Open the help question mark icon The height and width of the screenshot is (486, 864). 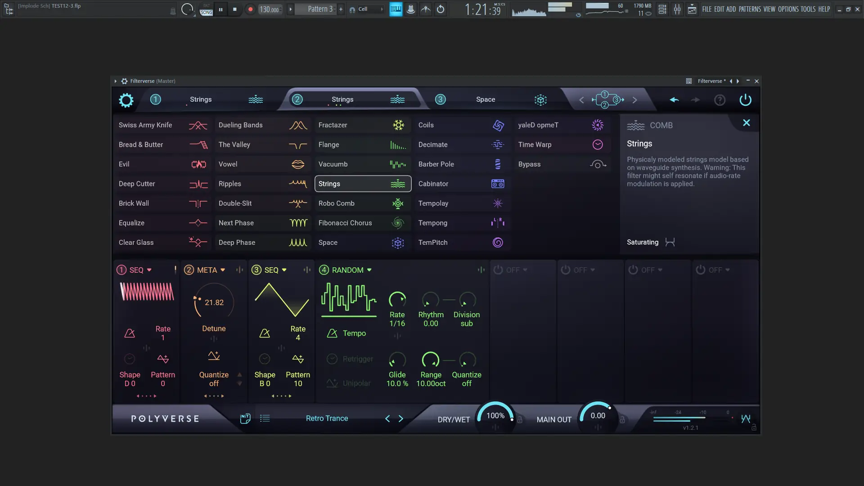(720, 100)
